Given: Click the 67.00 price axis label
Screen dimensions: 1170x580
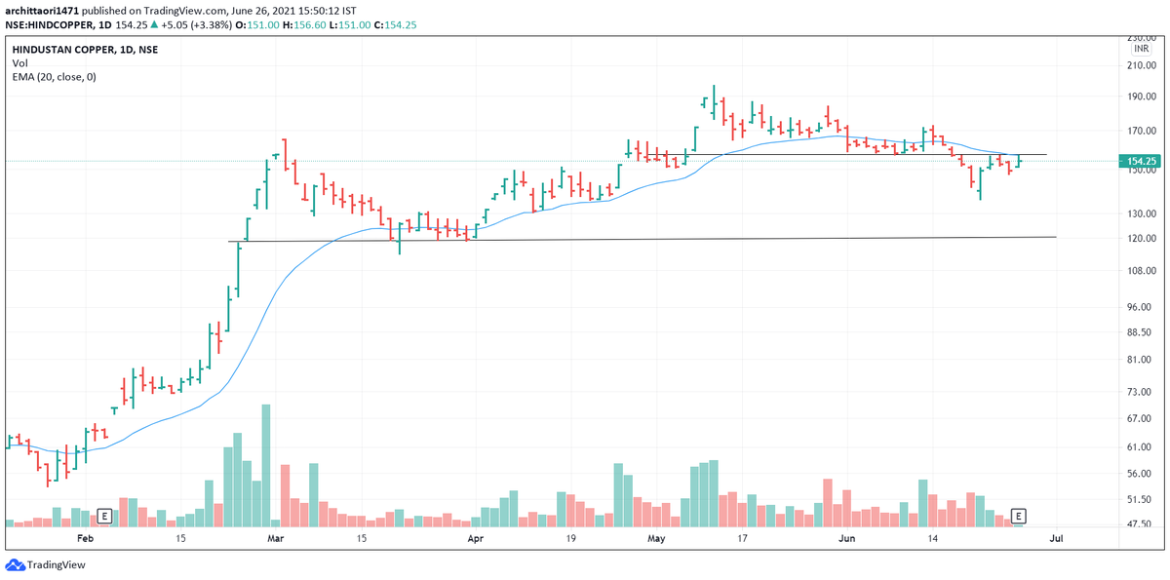Looking at the screenshot, I should click(x=1140, y=418).
